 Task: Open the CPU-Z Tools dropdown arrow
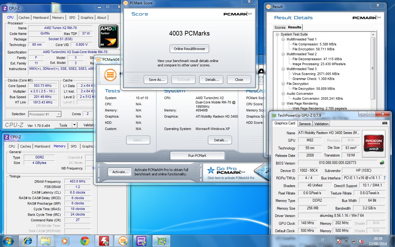click(x=74, y=125)
